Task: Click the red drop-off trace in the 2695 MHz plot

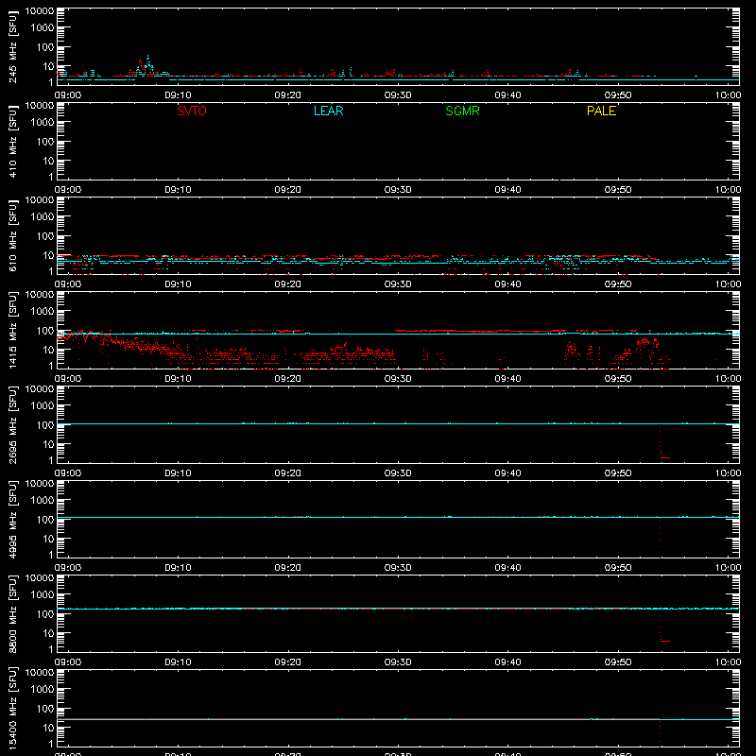Action: pyautogui.click(x=664, y=442)
